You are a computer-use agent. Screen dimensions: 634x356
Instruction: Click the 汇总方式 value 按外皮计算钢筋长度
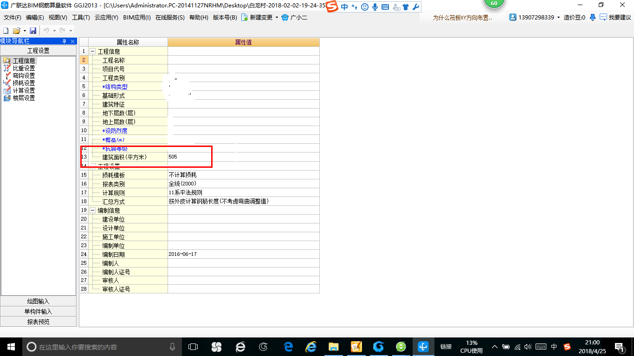click(244, 201)
